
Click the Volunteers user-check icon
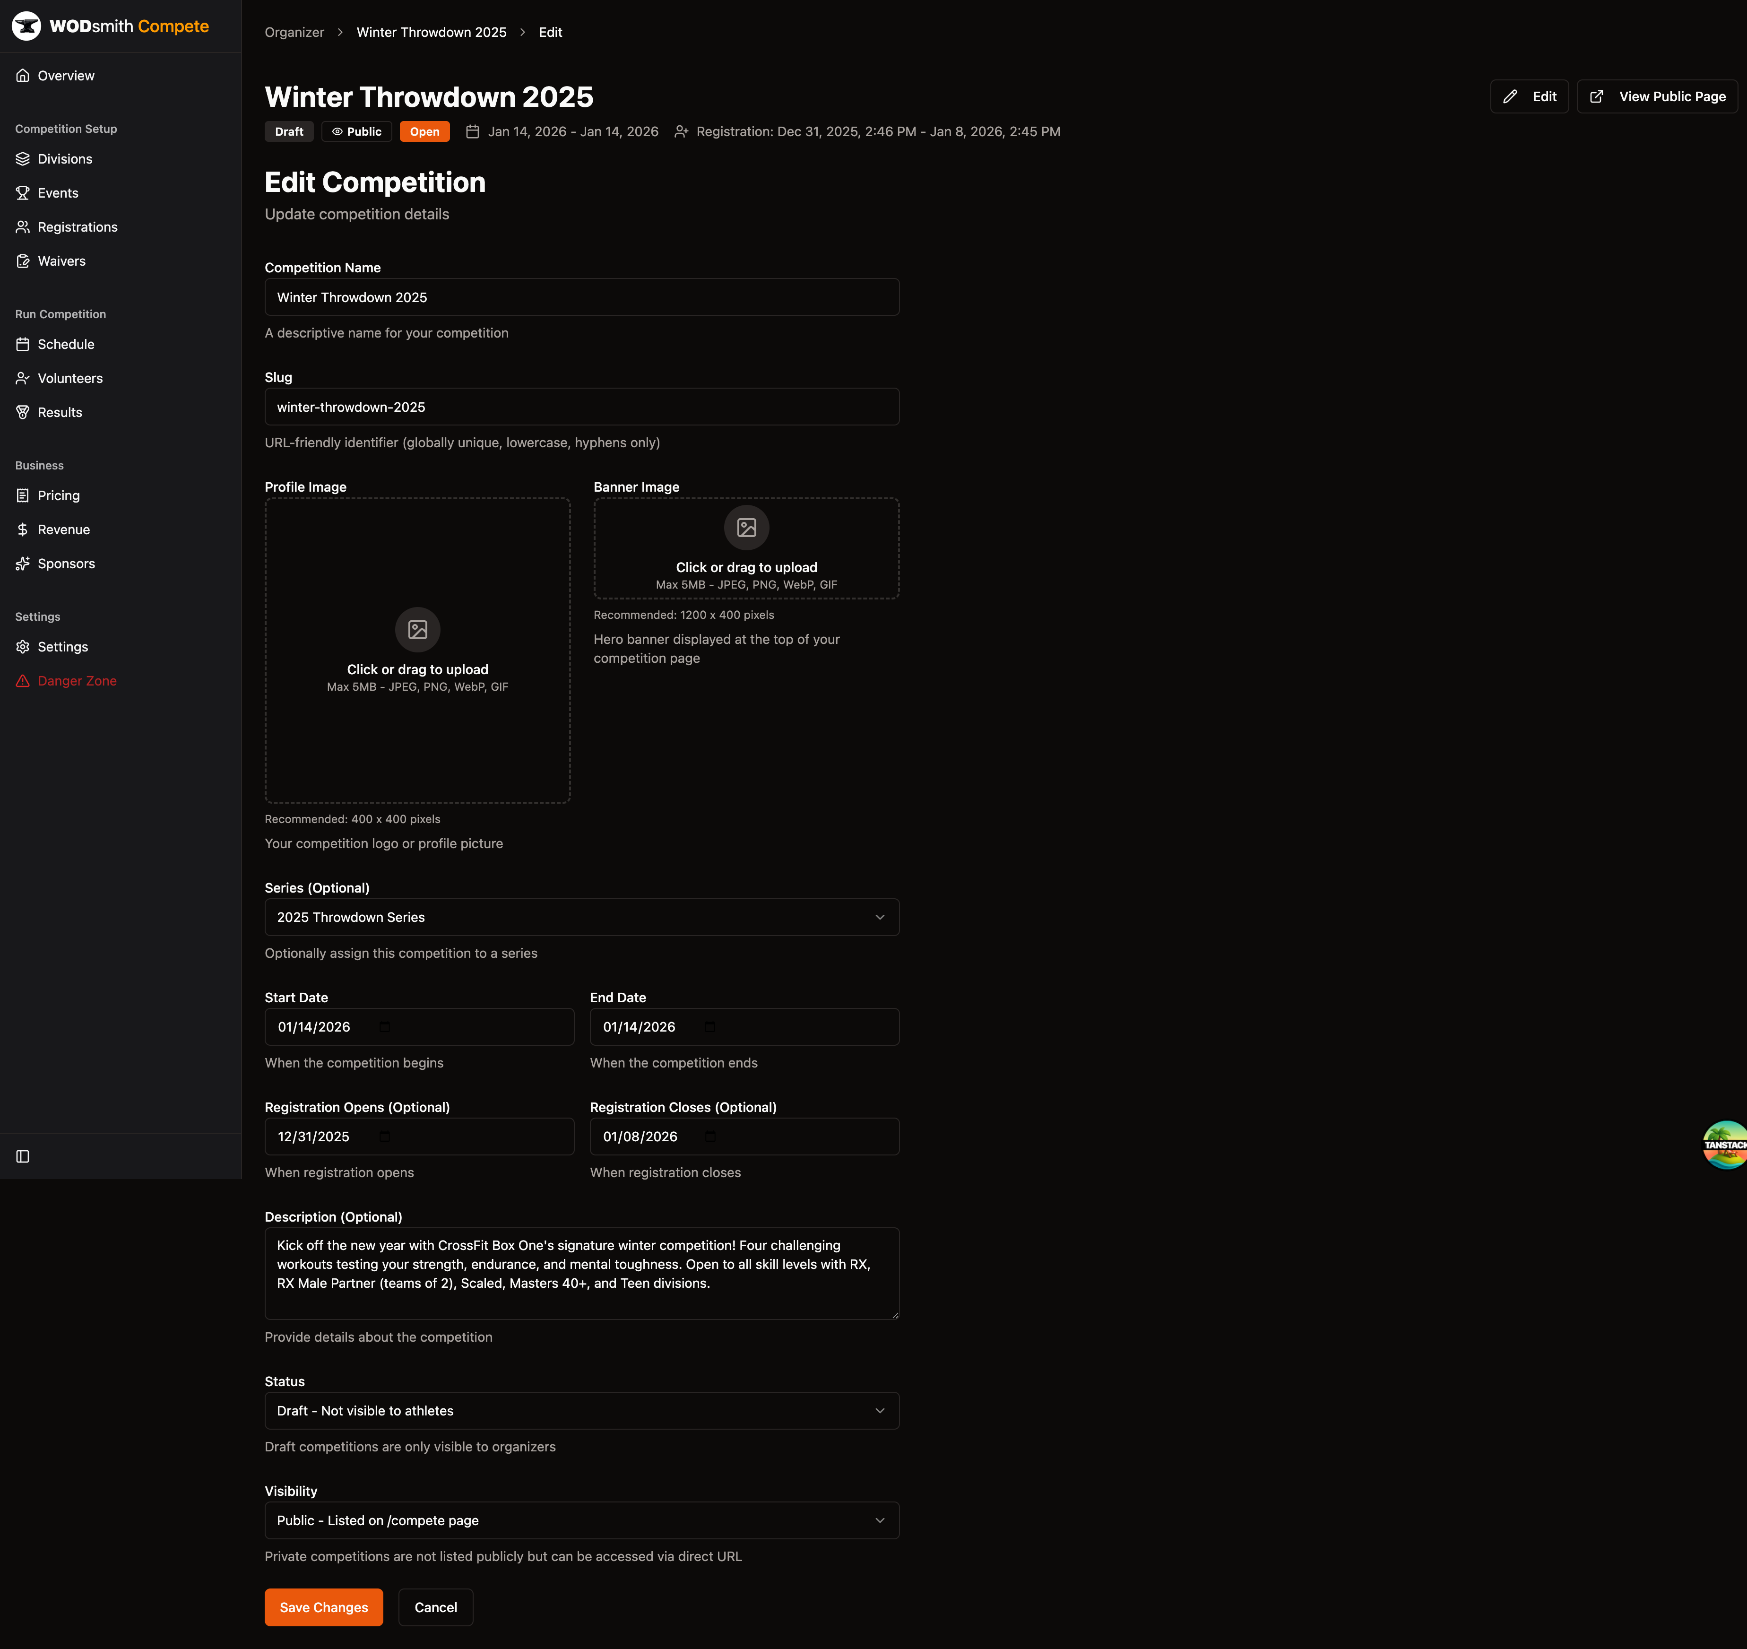coord(23,379)
